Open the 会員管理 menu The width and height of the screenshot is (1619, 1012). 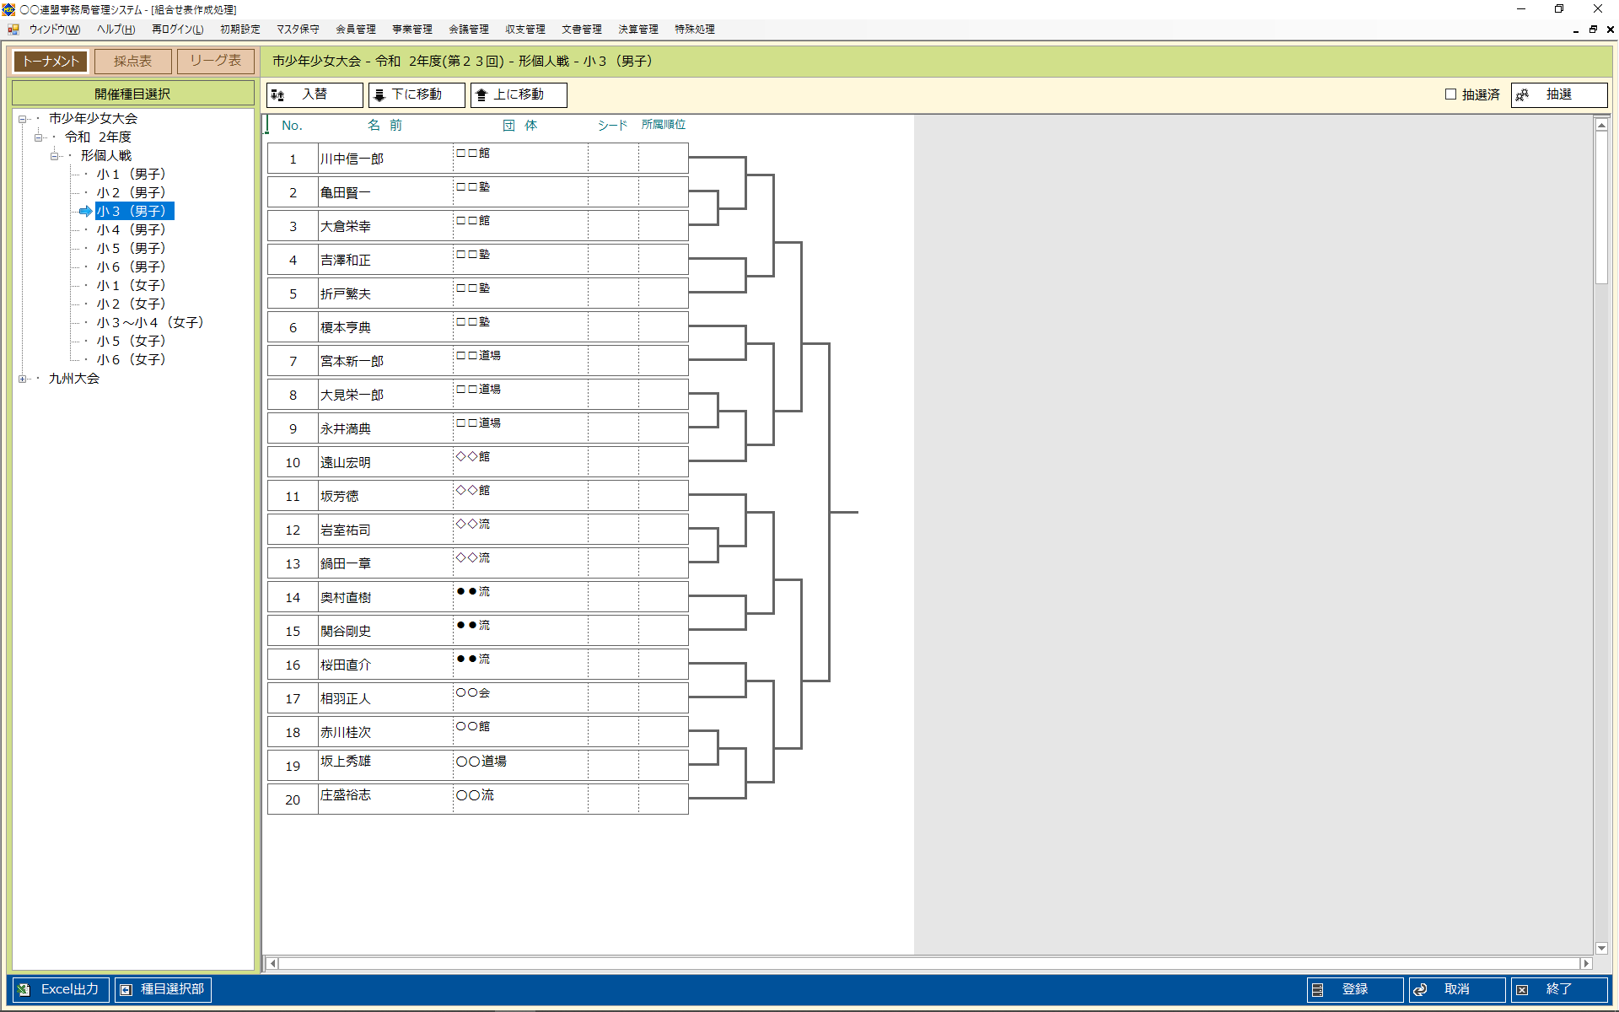point(355,30)
